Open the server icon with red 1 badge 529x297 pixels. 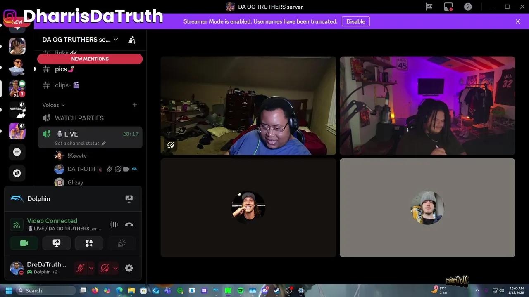(17, 89)
